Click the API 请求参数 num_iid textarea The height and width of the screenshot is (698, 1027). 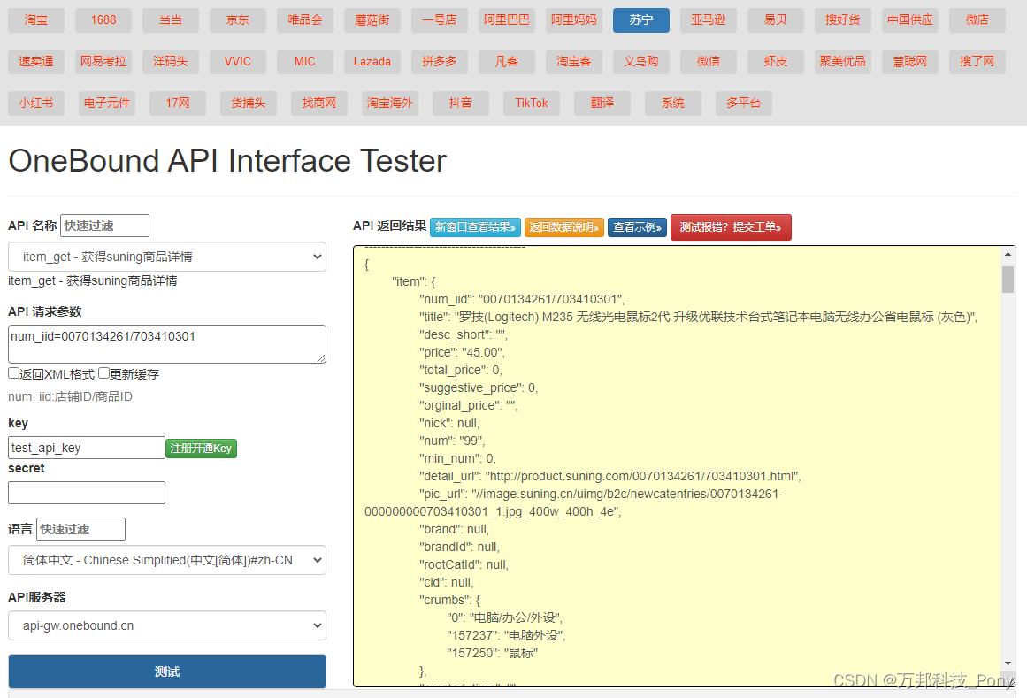click(167, 344)
